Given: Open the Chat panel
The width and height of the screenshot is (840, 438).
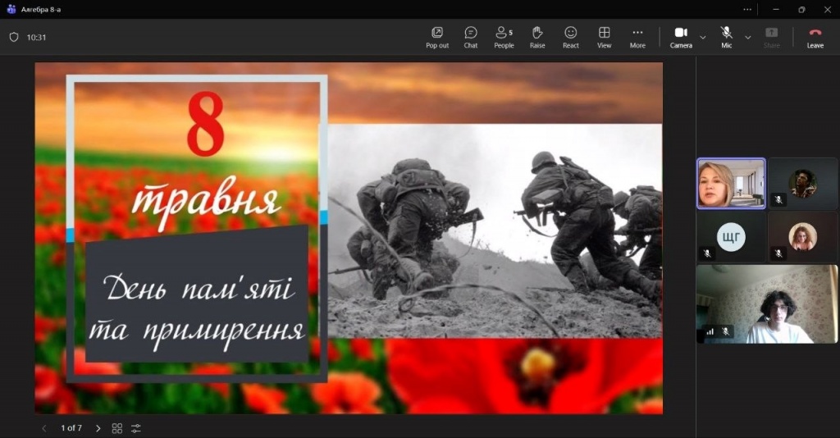Looking at the screenshot, I should point(470,38).
